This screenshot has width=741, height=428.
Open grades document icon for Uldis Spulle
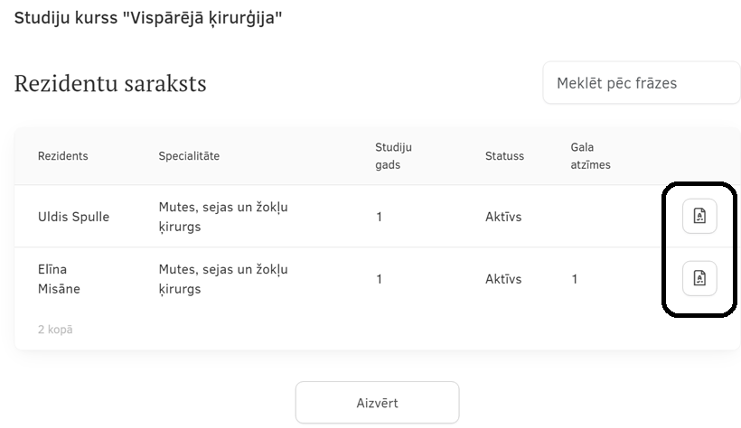pyautogui.click(x=699, y=217)
